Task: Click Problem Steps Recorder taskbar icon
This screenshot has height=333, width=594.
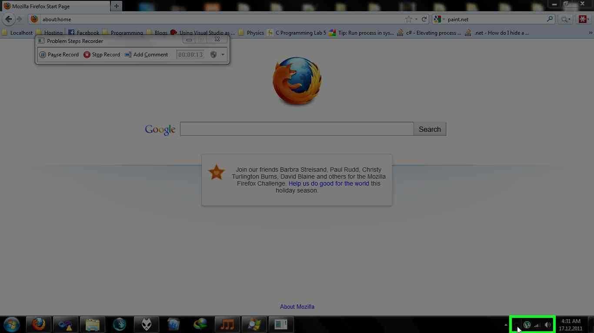Action: (281, 324)
